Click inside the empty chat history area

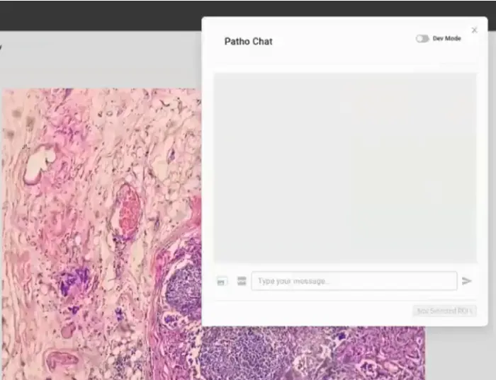tap(345, 168)
